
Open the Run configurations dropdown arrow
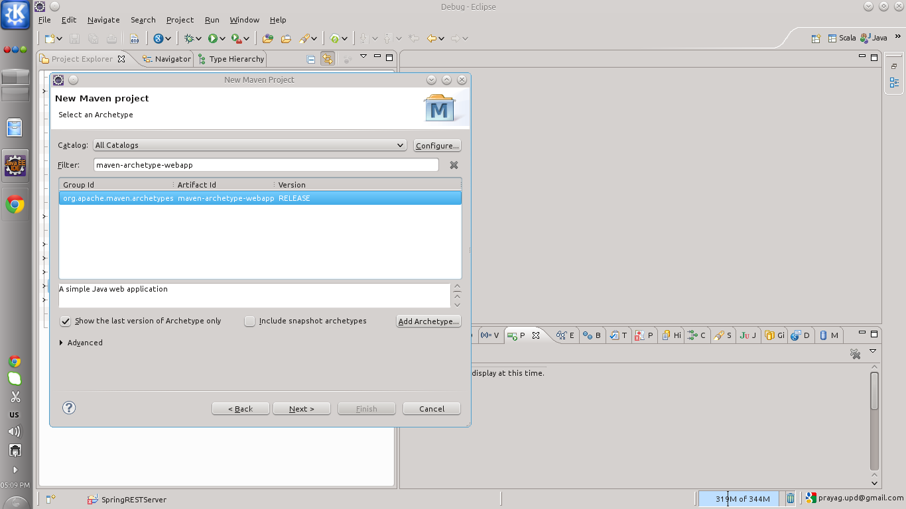tap(223, 39)
